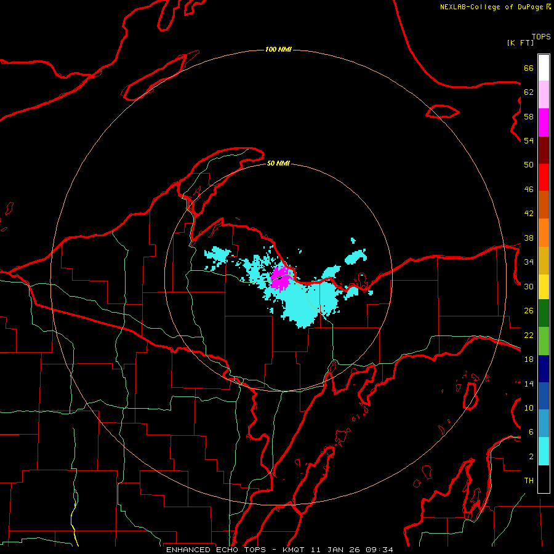Screen dimensions: 554x554
Task: Click the white swatch atop the legend
Action: click(544, 68)
